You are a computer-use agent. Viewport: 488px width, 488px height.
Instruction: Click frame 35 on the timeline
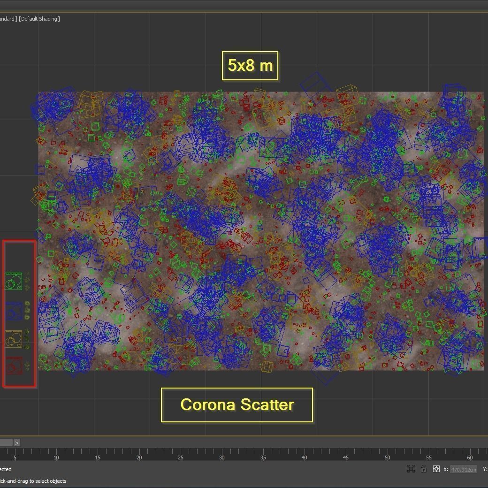tap(263, 457)
